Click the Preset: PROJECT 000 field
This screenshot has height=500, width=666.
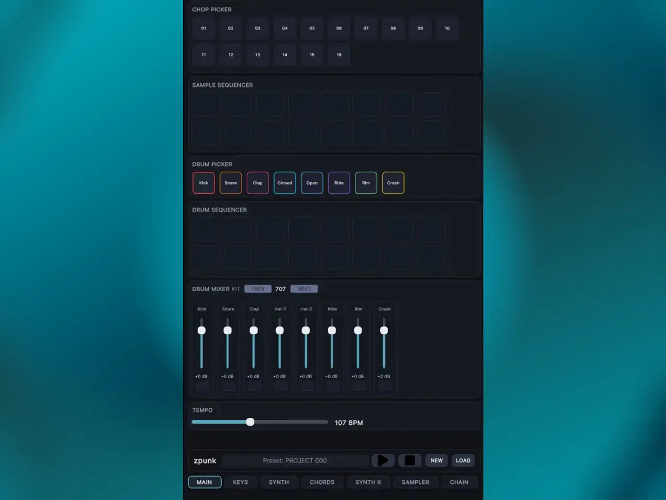295,460
